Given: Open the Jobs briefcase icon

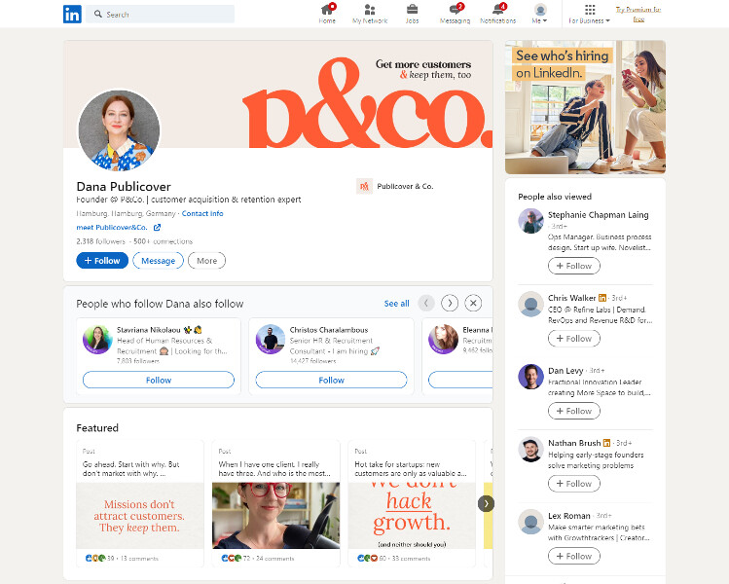Looking at the screenshot, I should click(x=412, y=14).
